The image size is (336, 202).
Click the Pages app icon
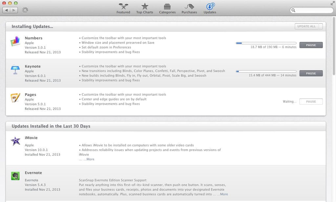pyautogui.click(x=15, y=98)
